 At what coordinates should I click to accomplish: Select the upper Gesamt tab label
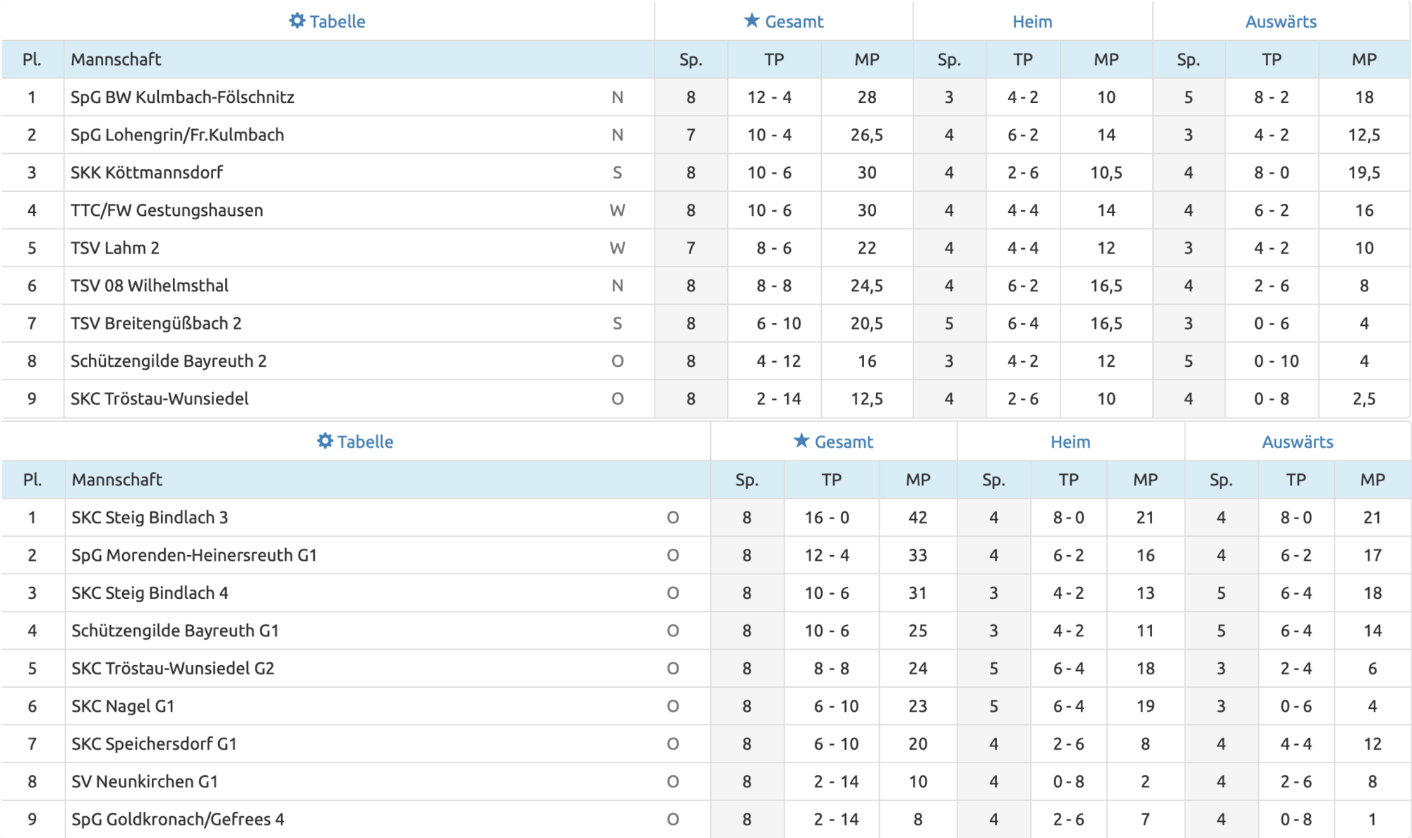tap(794, 22)
